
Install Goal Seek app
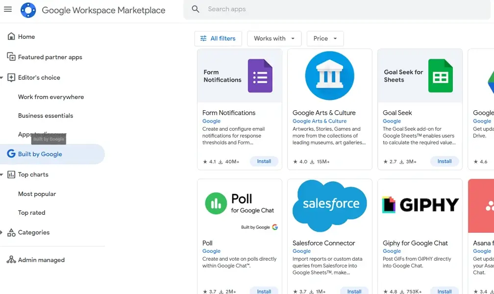click(x=445, y=161)
